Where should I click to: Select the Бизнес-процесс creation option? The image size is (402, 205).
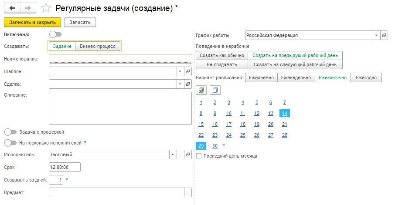98,46
